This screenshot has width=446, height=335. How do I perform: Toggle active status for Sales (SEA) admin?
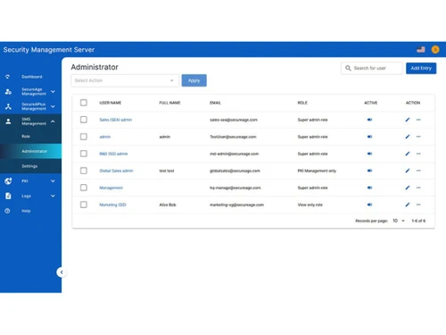(x=369, y=120)
